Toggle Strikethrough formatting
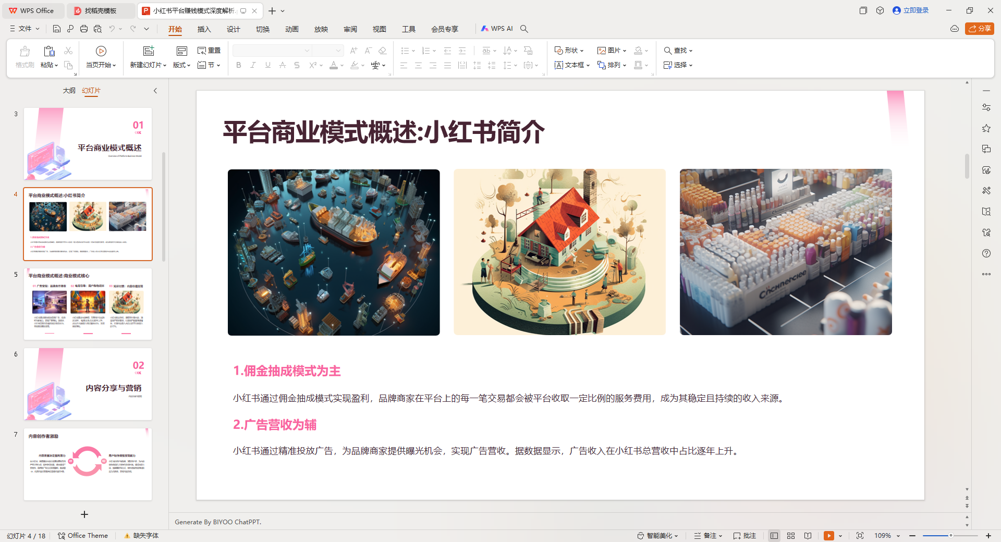The image size is (1001, 542). pyautogui.click(x=282, y=65)
